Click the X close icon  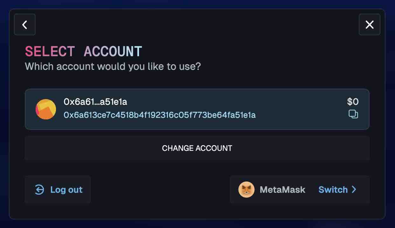(x=370, y=24)
